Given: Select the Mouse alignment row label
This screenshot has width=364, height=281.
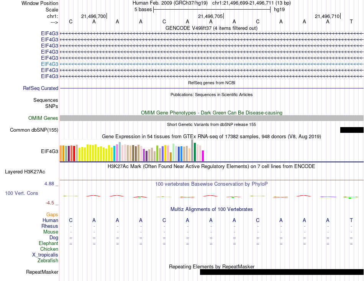Looking at the screenshot, I should tap(51, 232).
